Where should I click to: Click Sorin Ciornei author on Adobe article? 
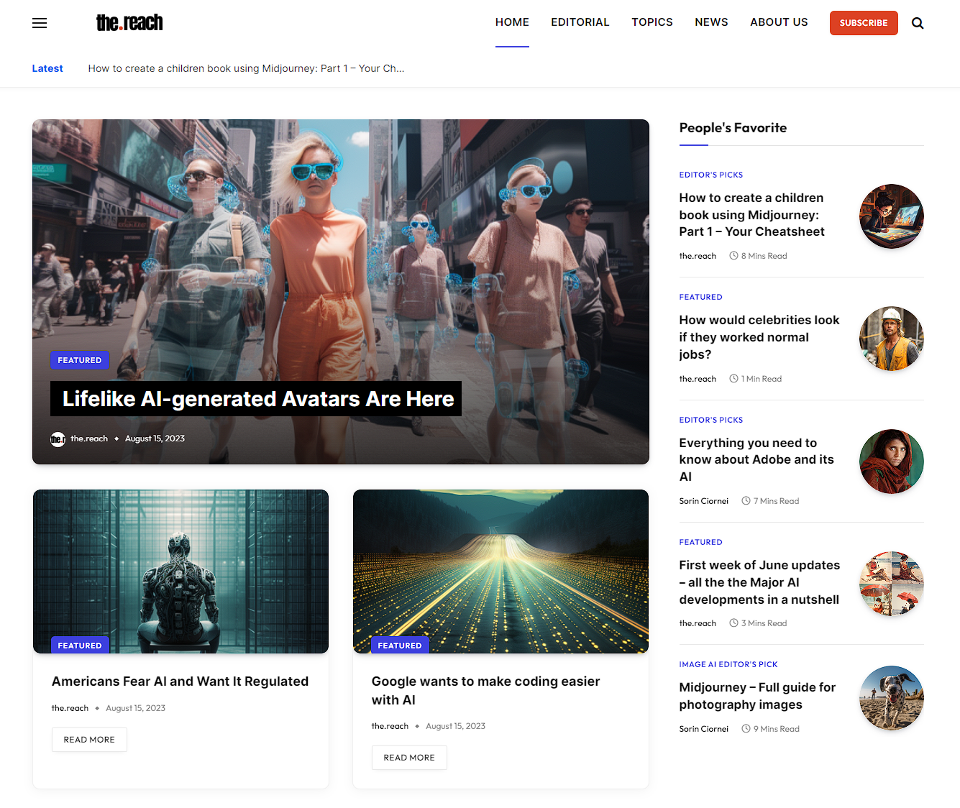(x=703, y=501)
